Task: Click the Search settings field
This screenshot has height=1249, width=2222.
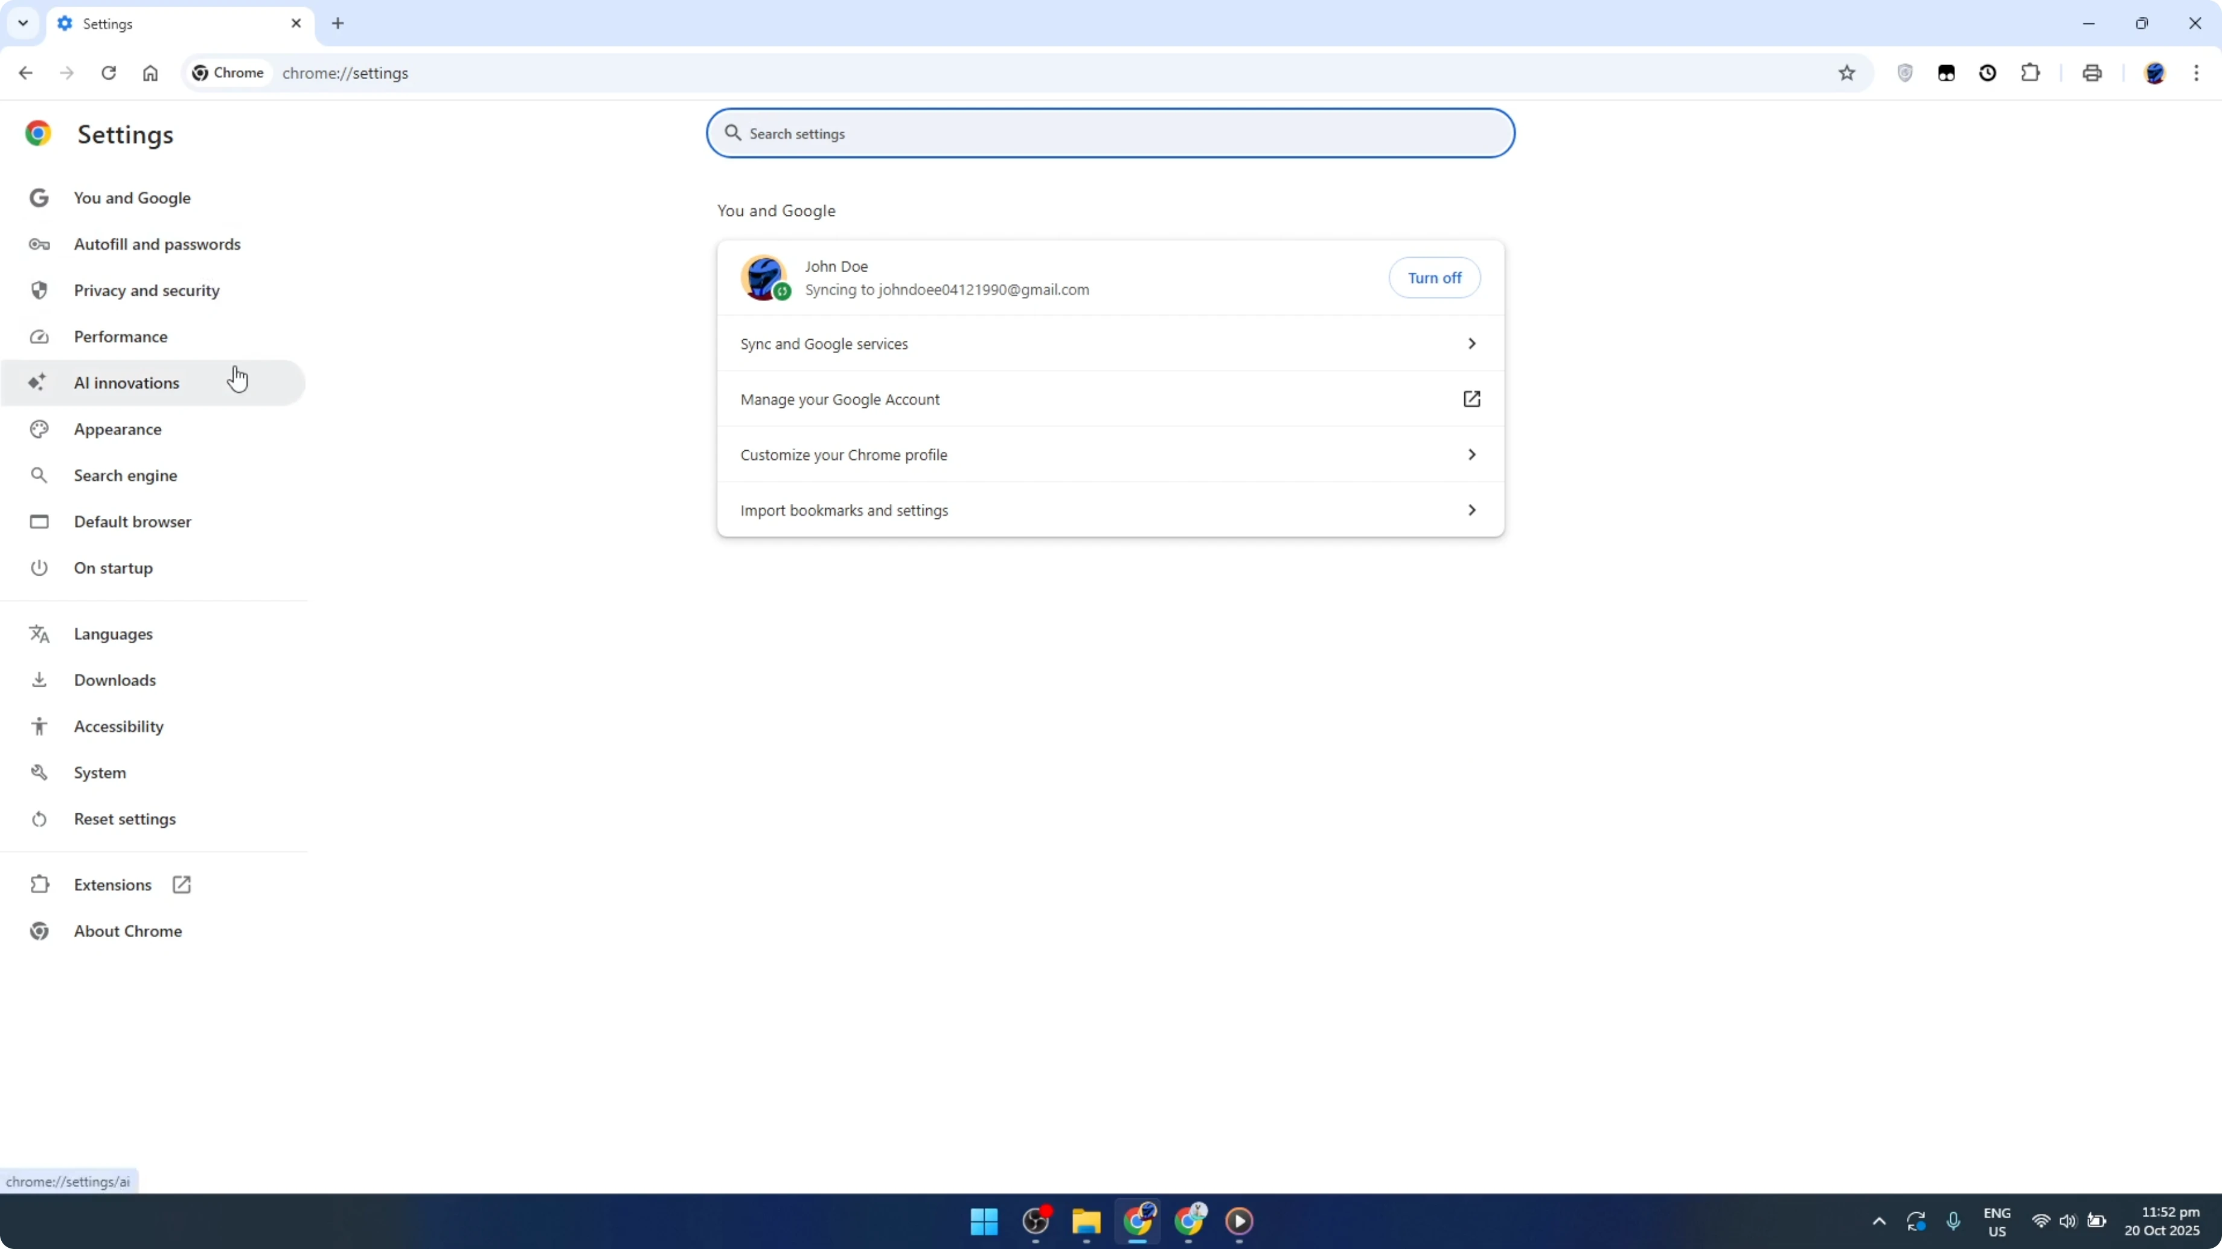Action: tap(1109, 133)
